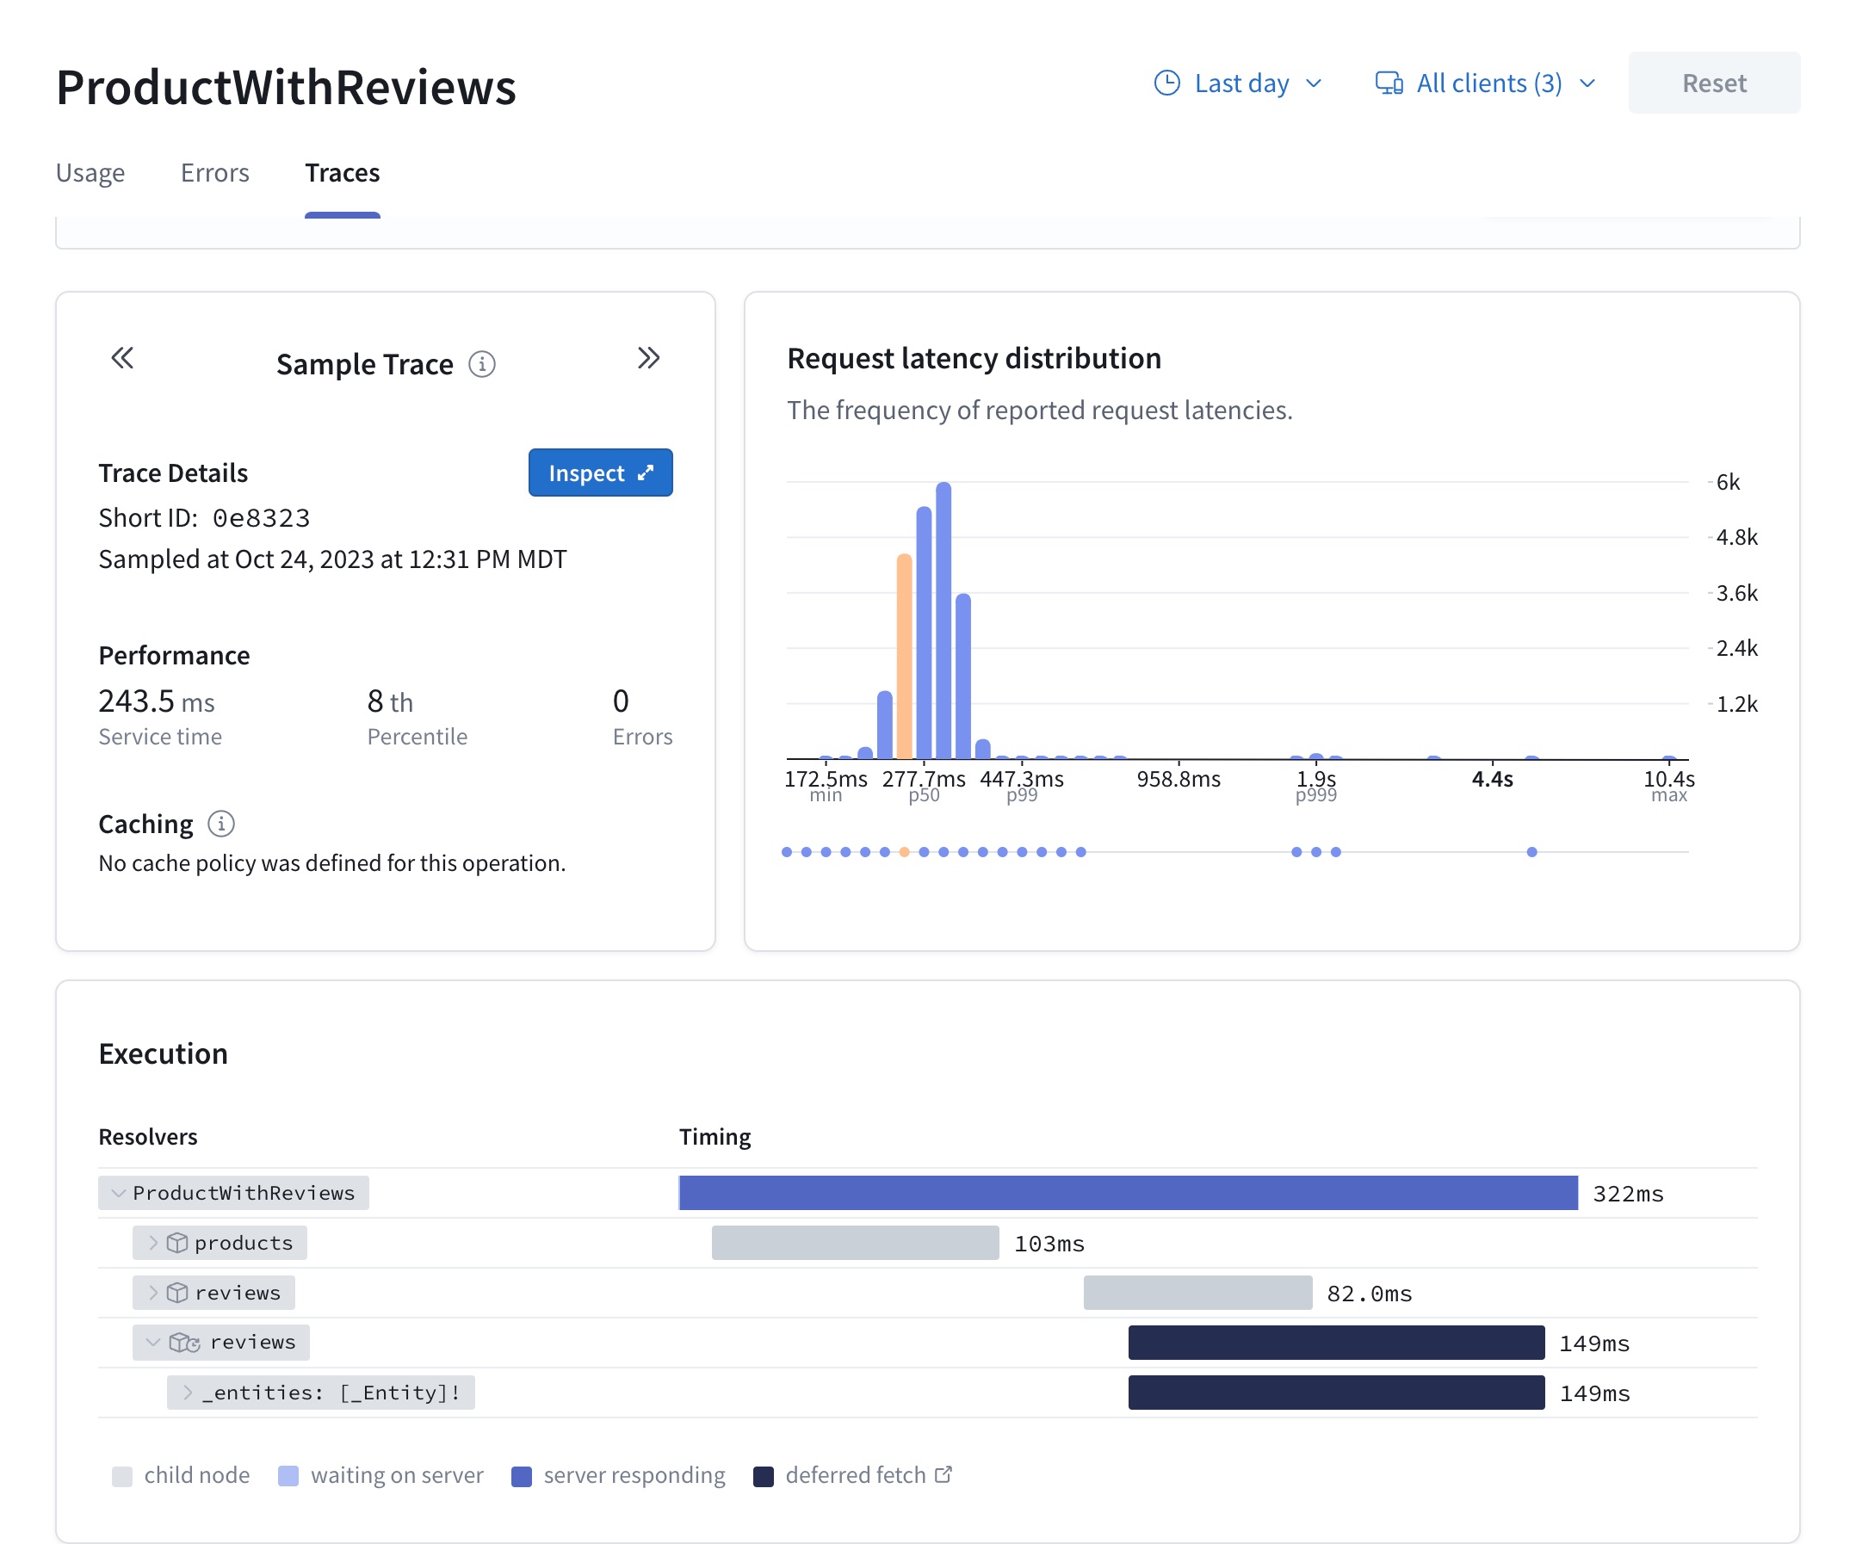Expand the products resolver node
This screenshot has height=1544, width=1856.
(x=153, y=1243)
